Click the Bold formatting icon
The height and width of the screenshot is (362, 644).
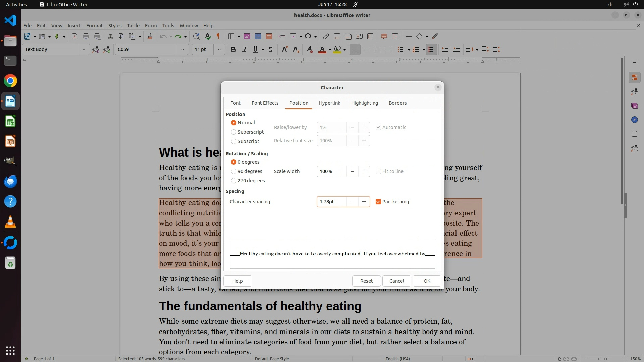(x=233, y=50)
